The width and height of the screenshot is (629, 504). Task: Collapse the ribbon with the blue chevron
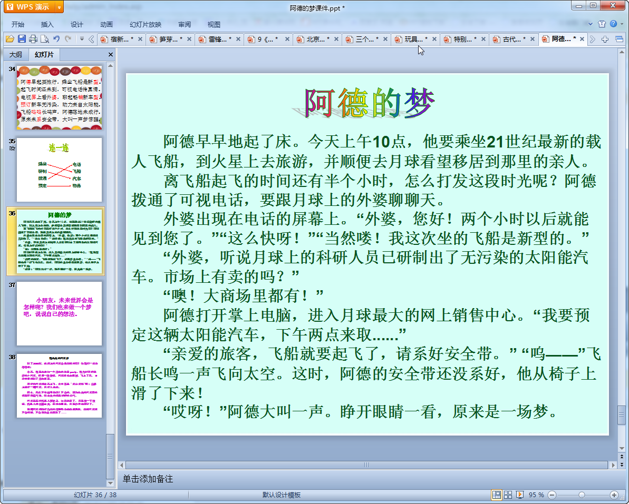click(x=591, y=24)
